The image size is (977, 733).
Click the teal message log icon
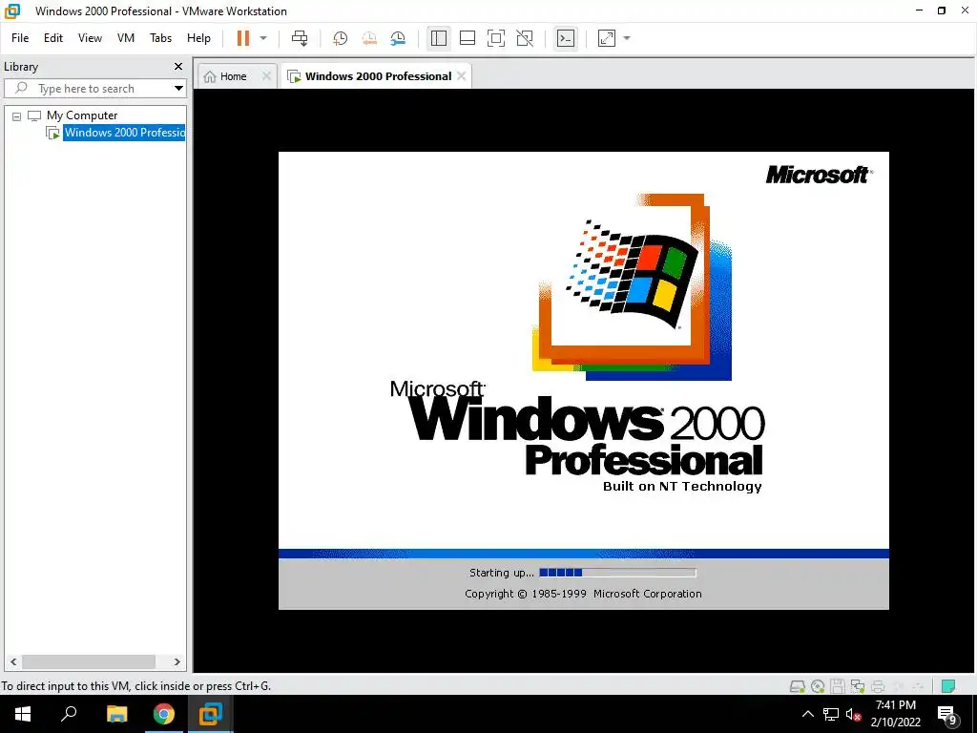948,686
